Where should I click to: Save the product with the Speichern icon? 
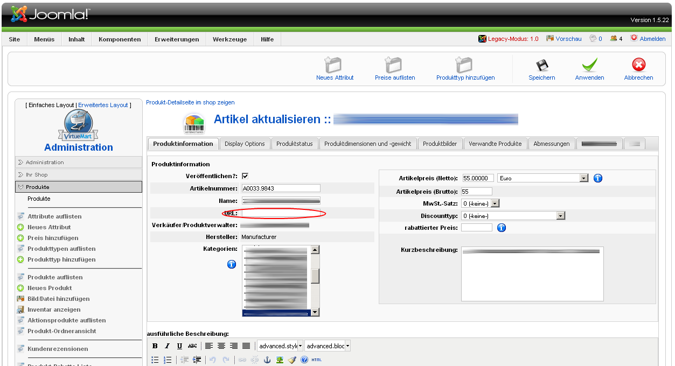coord(541,65)
